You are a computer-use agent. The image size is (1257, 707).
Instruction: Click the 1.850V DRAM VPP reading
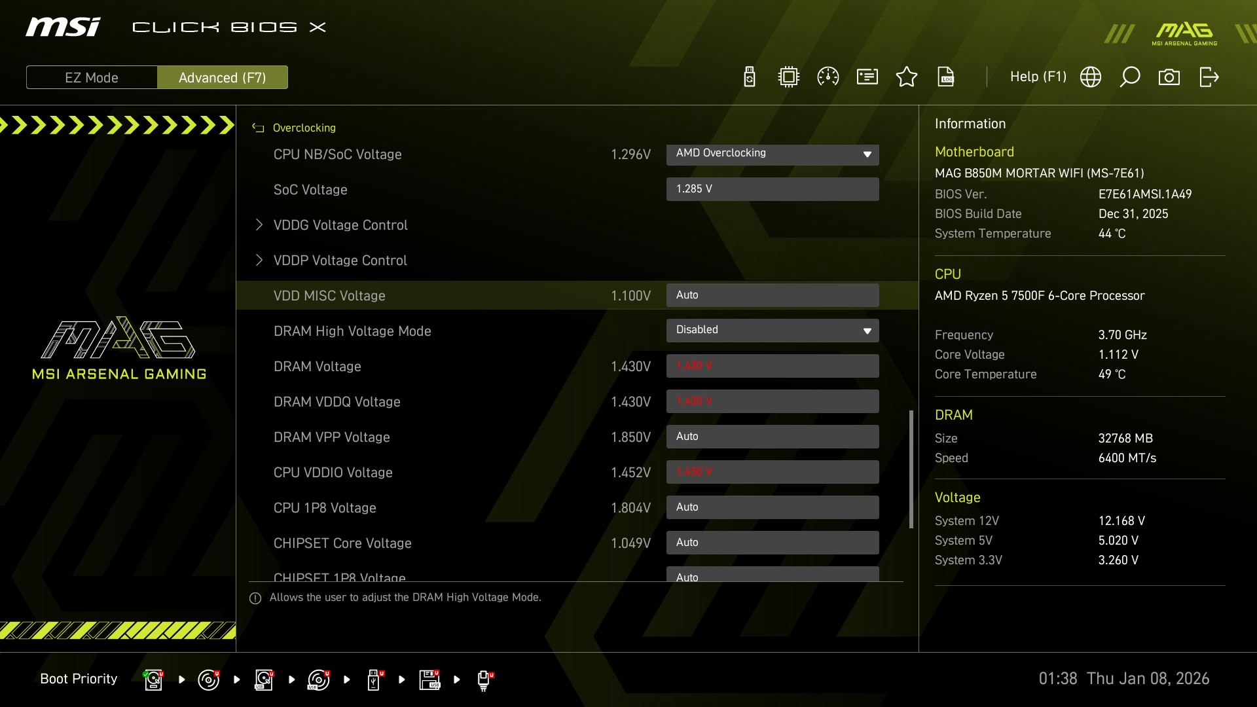point(630,437)
